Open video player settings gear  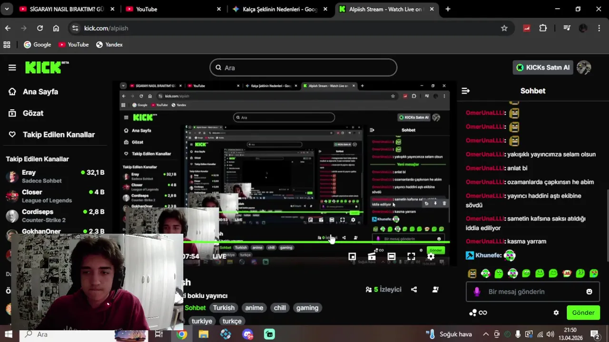click(431, 256)
